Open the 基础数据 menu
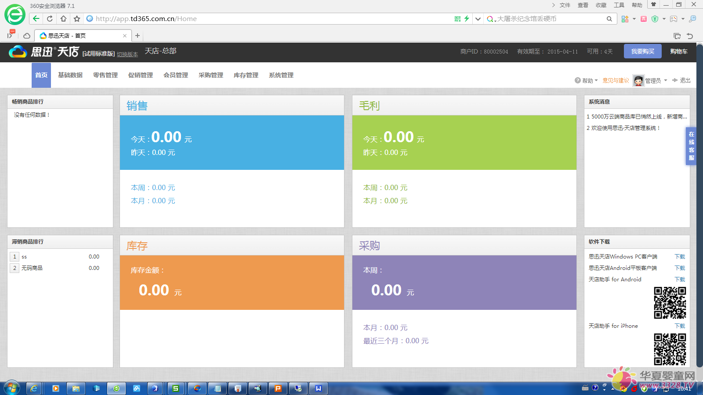The width and height of the screenshot is (703, 395). 70,75
